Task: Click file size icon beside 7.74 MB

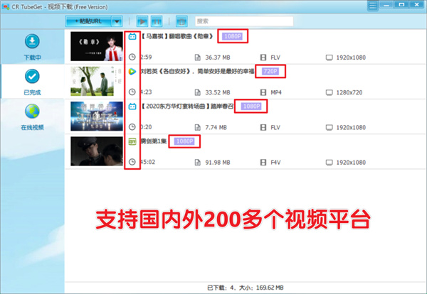Action: coord(197,127)
